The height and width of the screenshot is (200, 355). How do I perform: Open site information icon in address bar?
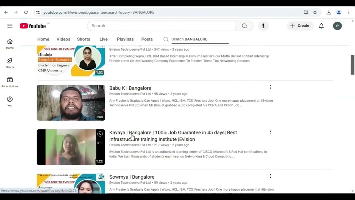tap(38, 12)
